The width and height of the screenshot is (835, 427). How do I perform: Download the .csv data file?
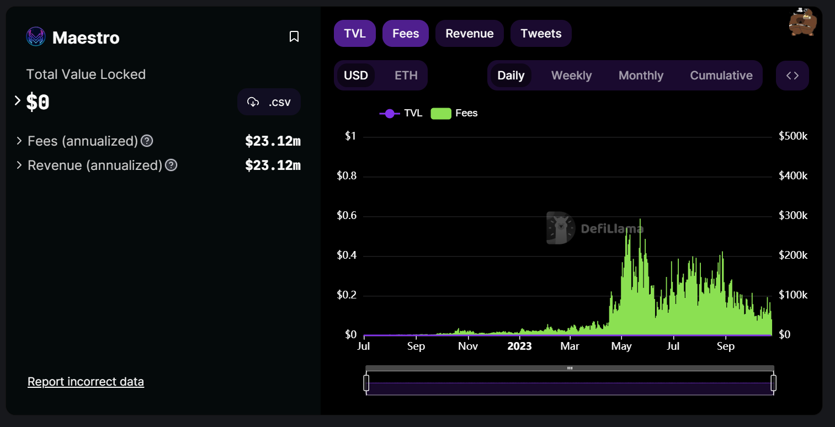[x=269, y=102]
